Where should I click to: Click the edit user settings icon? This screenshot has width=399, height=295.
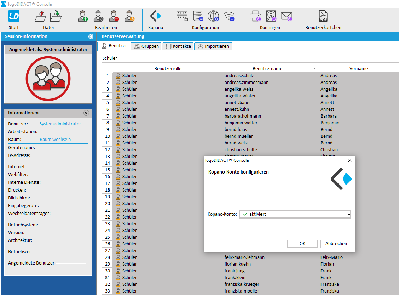(98, 16)
